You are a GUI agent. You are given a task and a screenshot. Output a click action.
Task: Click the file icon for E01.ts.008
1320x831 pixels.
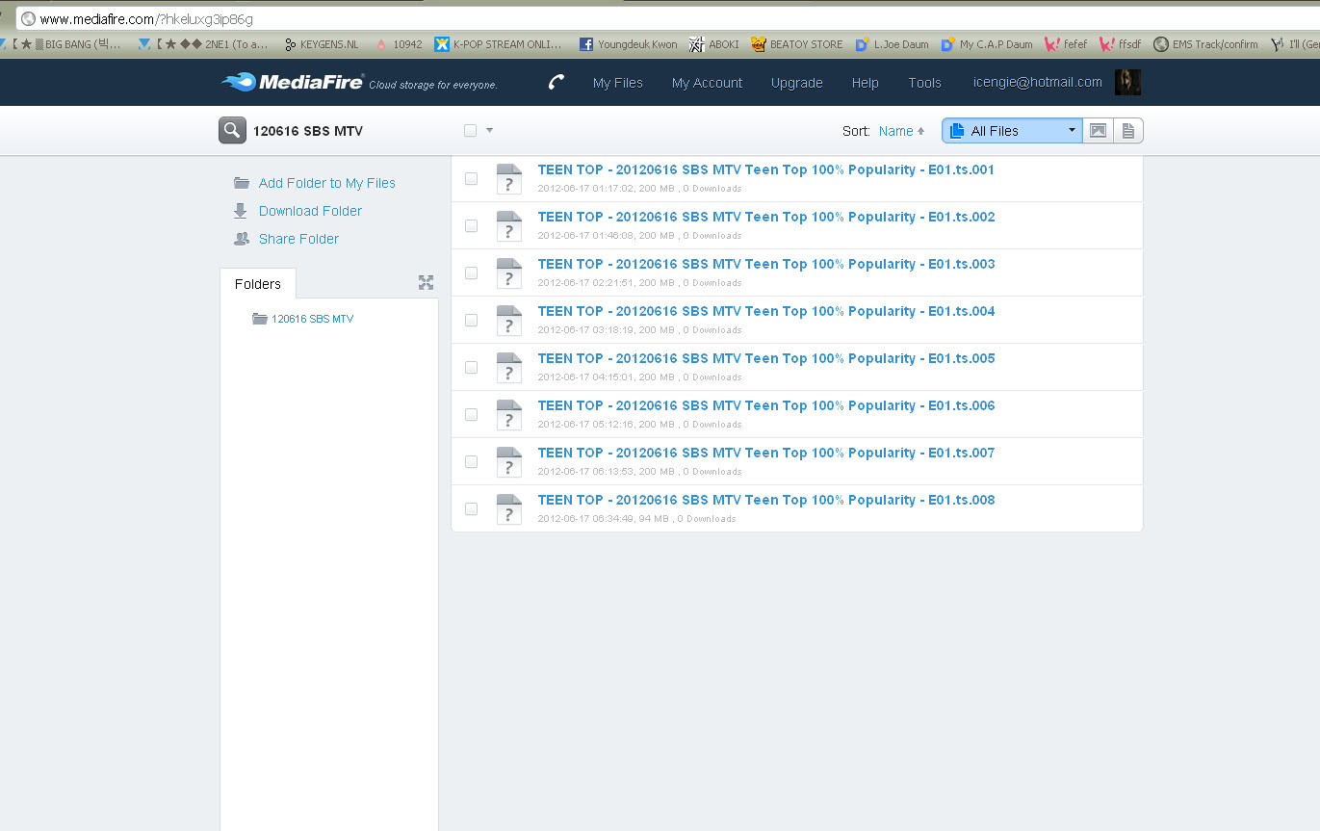[x=508, y=508]
